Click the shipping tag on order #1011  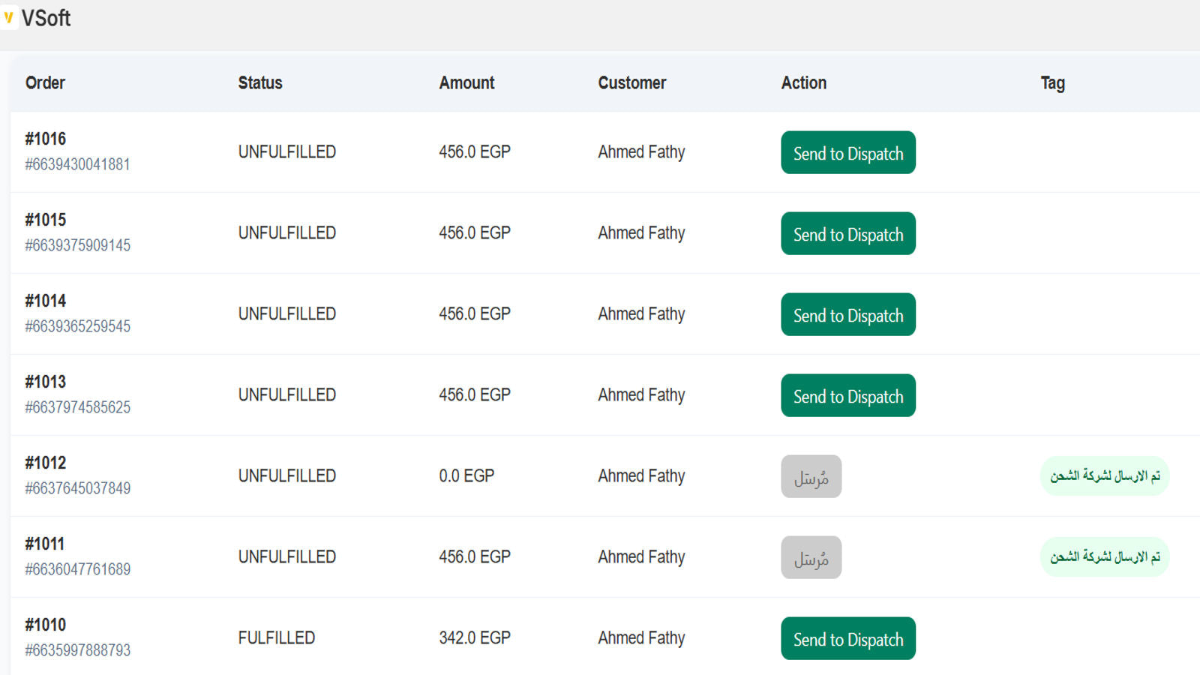click(1103, 556)
